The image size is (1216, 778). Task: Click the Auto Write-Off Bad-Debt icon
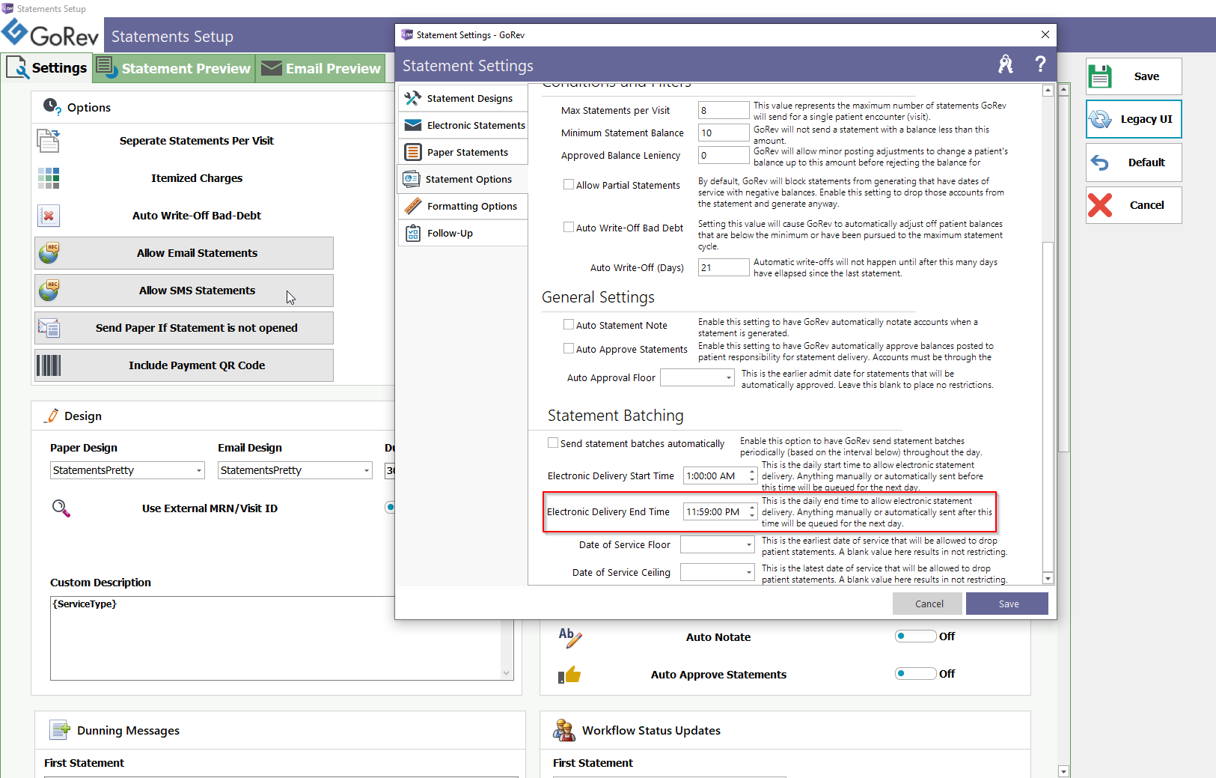[48, 216]
